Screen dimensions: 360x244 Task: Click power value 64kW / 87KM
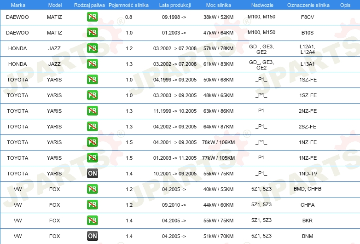218,127
